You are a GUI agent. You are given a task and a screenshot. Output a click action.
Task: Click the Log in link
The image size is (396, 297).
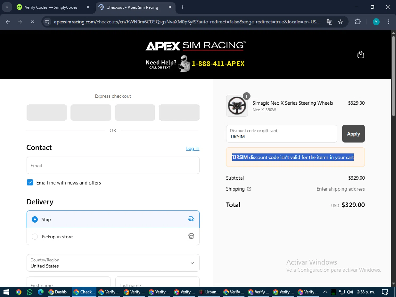coord(193,148)
